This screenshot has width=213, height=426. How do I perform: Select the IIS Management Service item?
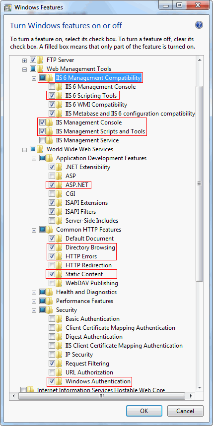(x=87, y=140)
